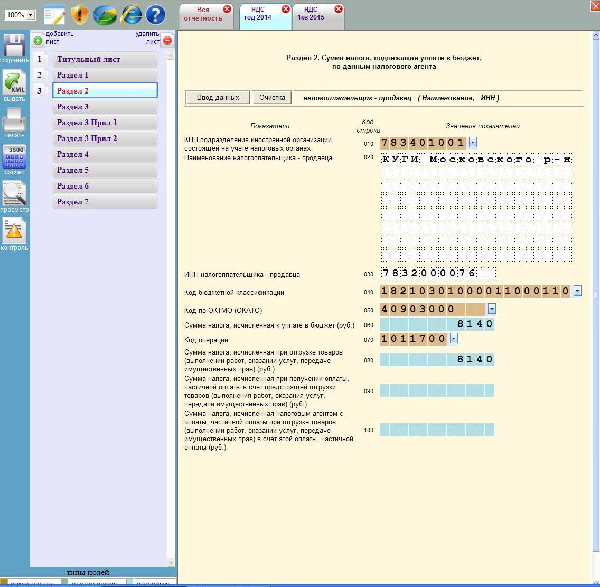
Task: Select Раздел 3 Прил 1 in sheet list
Action: pyautogui.click(x=105, y=123)
